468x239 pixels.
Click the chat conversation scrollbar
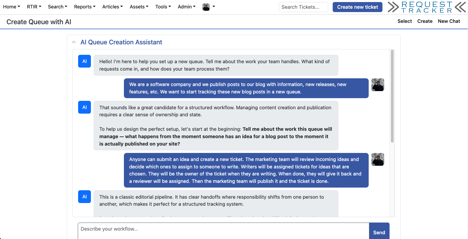392,96
